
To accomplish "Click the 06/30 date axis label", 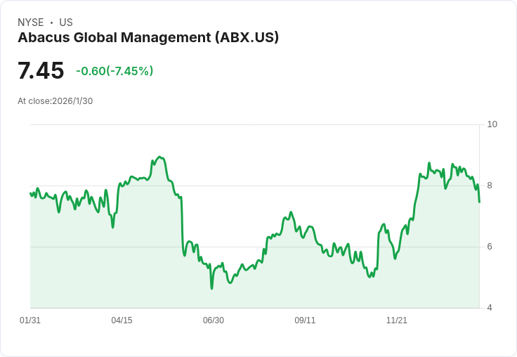I will [x=214, y=320].
